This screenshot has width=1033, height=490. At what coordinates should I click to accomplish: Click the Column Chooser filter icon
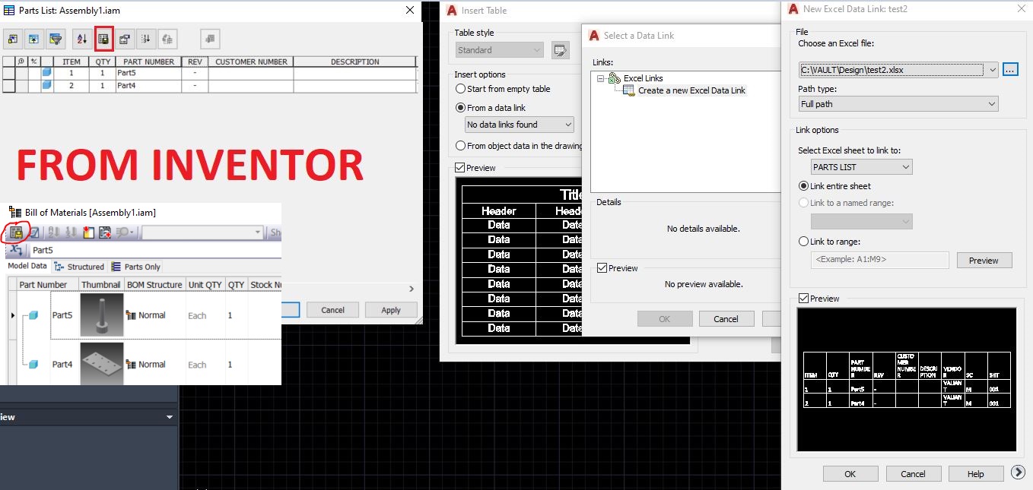pyautogui.click(x=55, y=39)
